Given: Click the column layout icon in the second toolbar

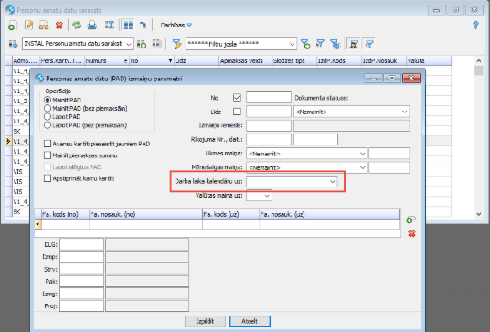Looking at the screenshot, I should [156, 44].
